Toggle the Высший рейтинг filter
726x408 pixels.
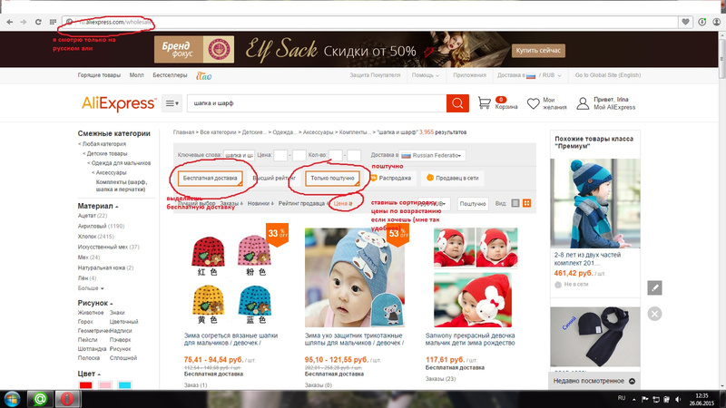pyautogui.click(x=274, y=178)
